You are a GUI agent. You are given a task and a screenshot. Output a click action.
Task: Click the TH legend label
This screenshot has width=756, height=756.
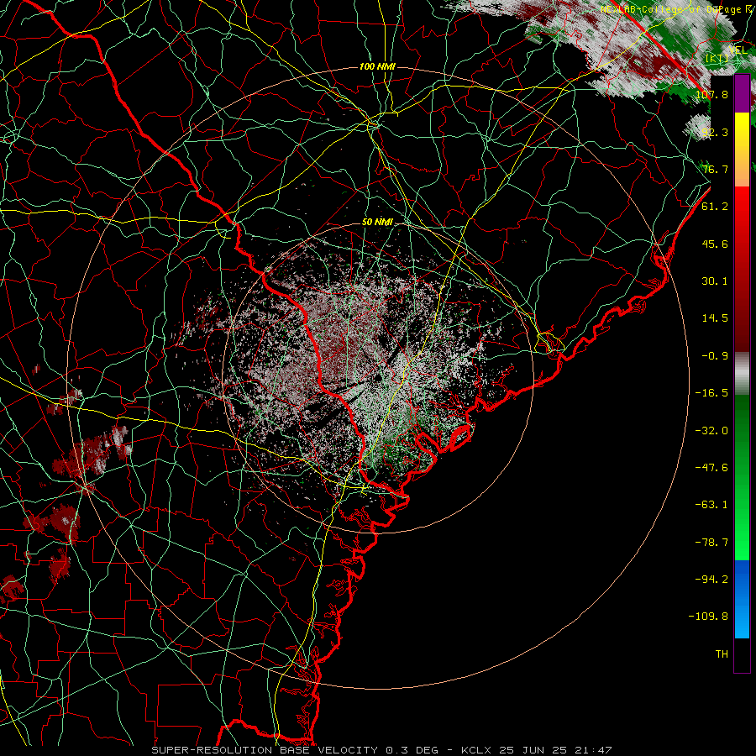[722, 654]
